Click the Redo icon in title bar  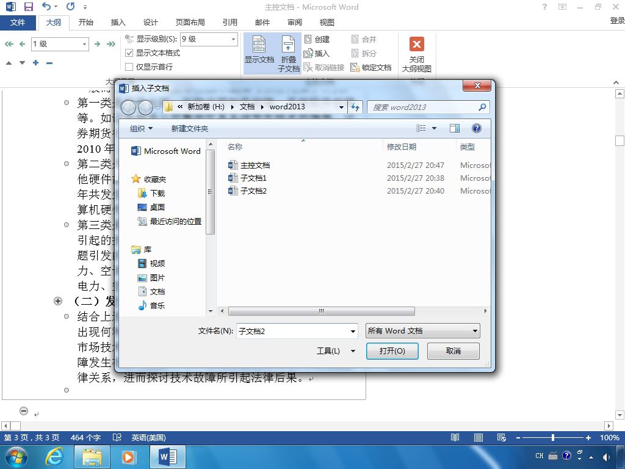[71, 6]
